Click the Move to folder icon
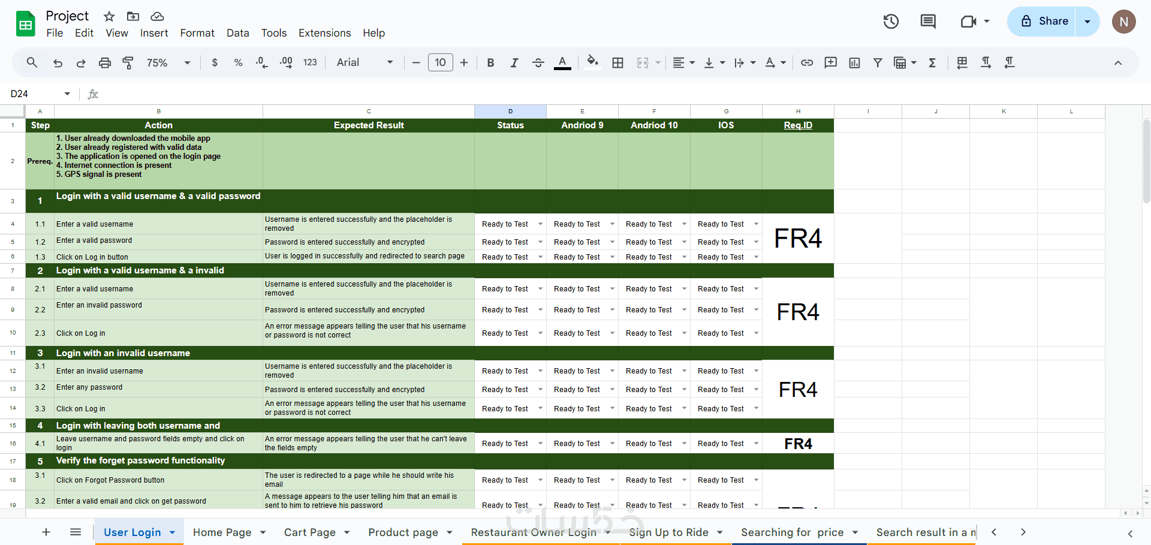Screen dimensions: 1151x545 (133, 16)
